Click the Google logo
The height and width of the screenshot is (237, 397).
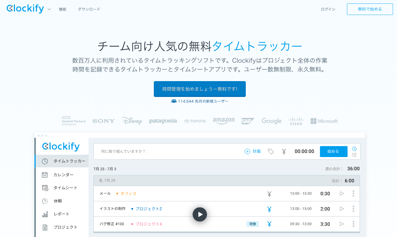pyautogui.click(x=272, y=121)
